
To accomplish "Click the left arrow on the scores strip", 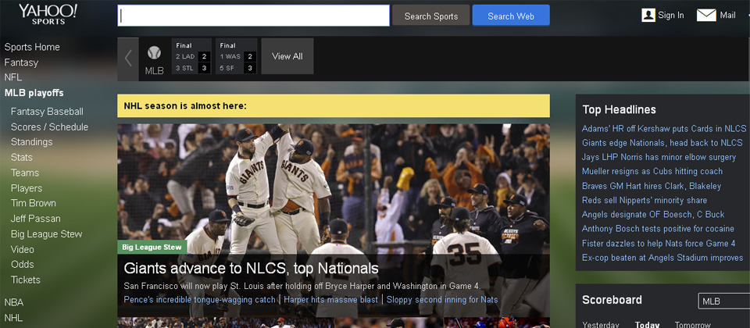I will coord(128,59).
